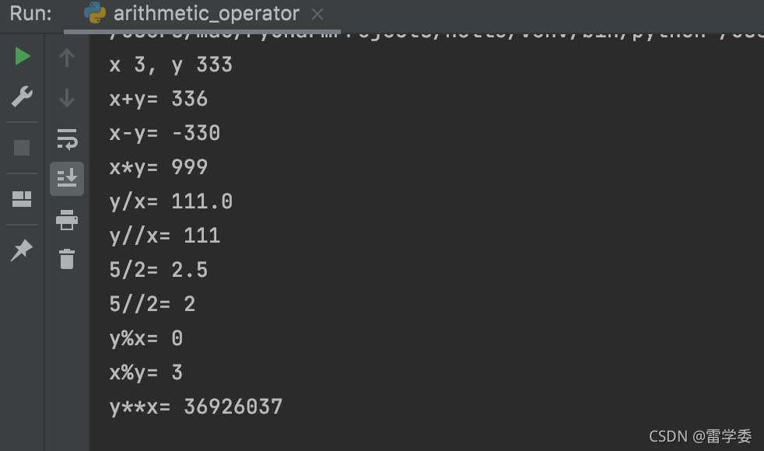Click the Python icon on run tab

(x=95, y=13)
